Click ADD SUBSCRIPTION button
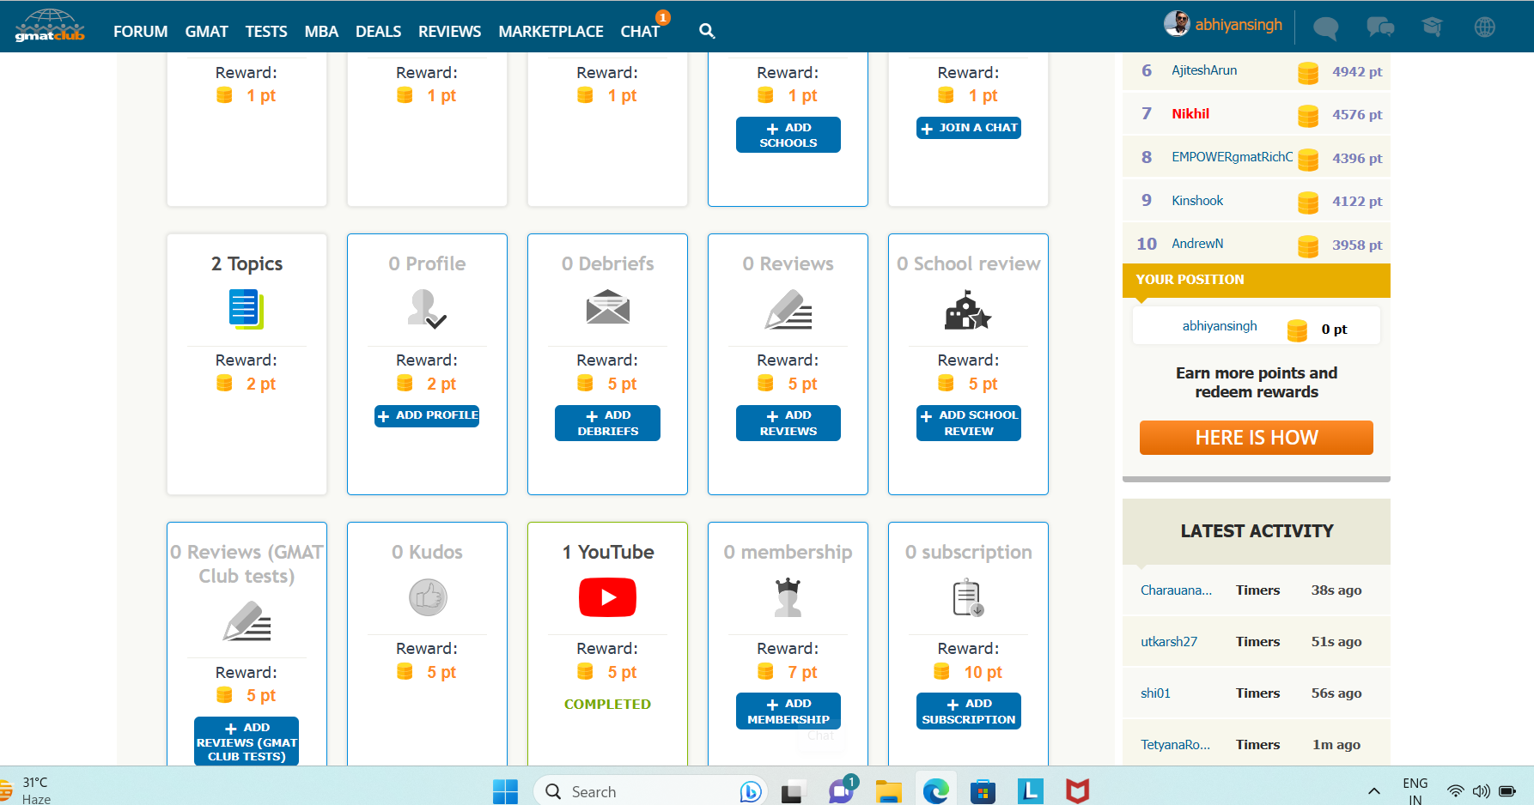 [968, 711]
